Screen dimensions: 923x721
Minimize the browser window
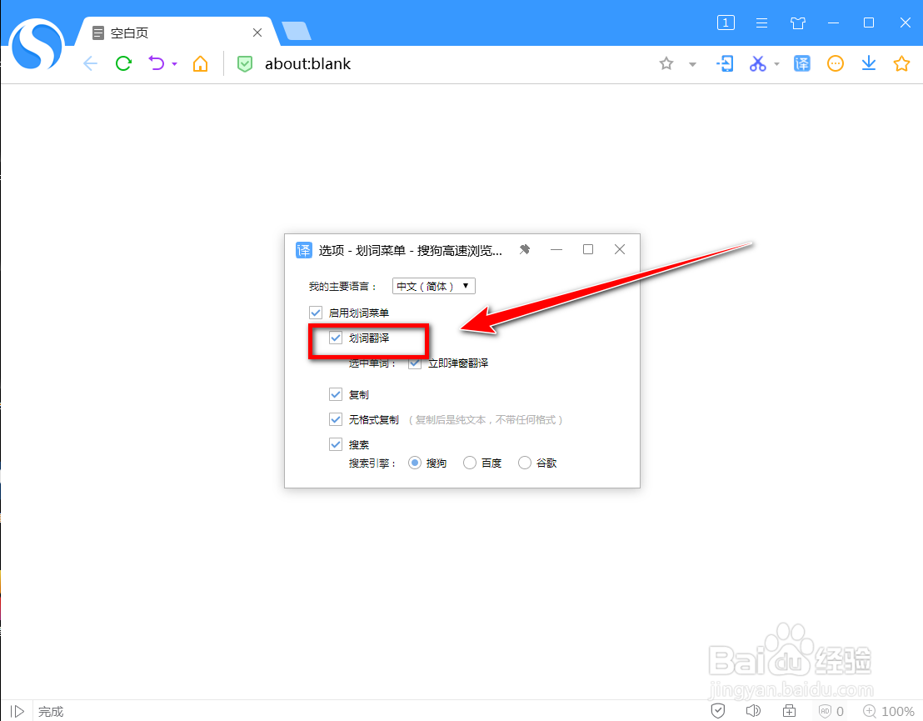(833, 23)
